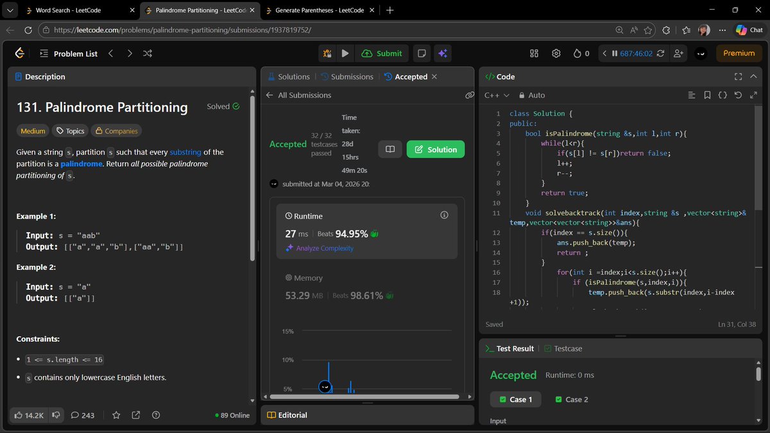Bookmark the code with bookmark icon
The width and height of the screenshot is (770, 433).
pos(707,95)
